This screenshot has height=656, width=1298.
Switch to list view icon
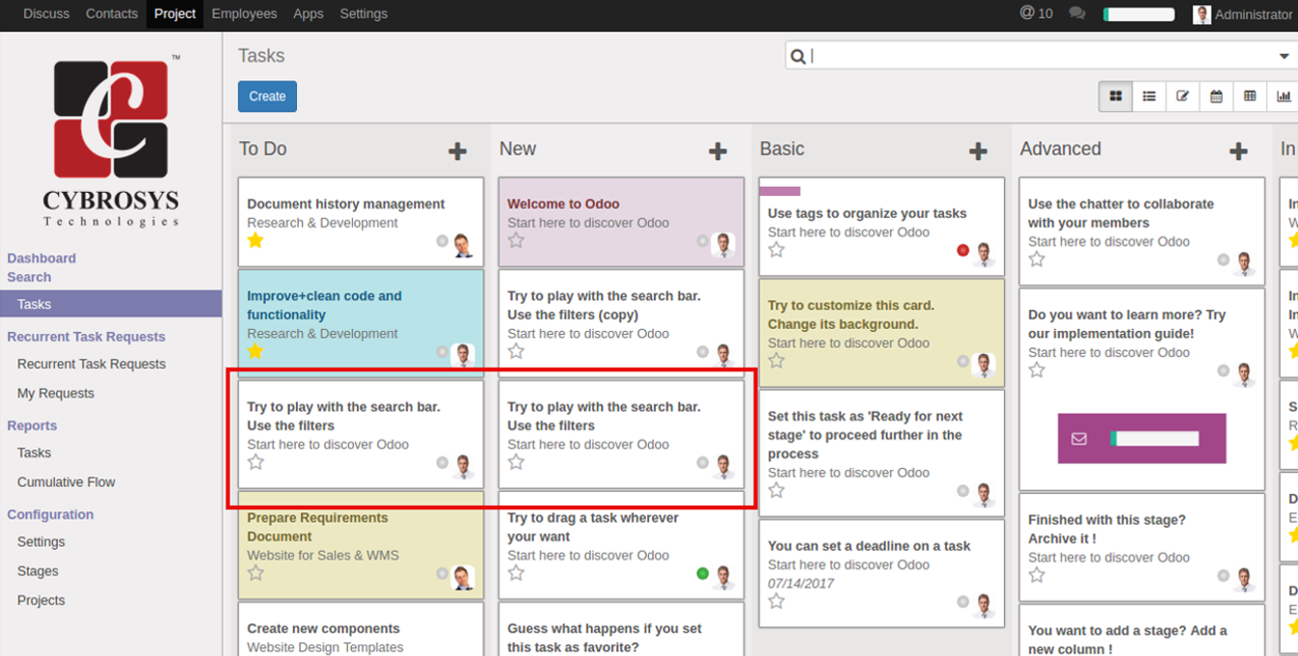tap(1149, 96)
